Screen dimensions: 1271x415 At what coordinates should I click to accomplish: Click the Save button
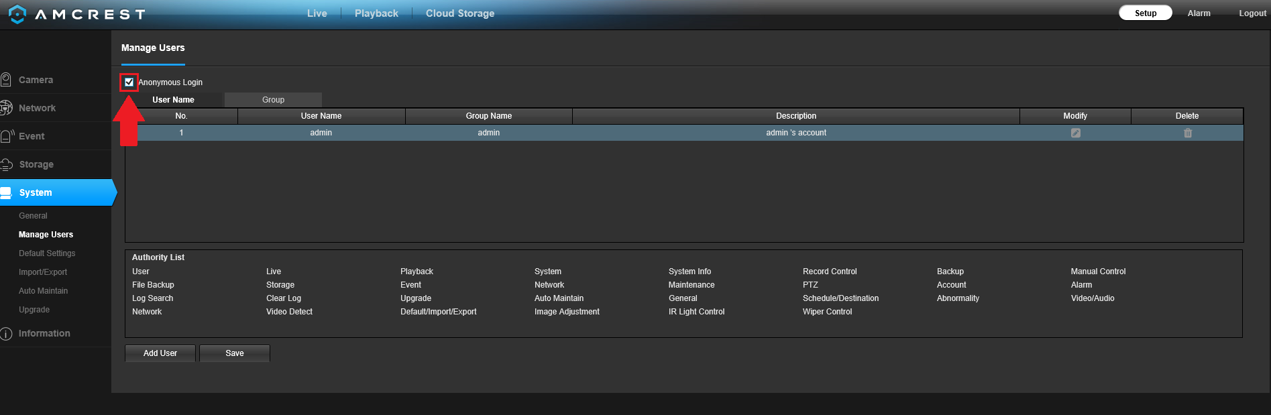[235, 353]
